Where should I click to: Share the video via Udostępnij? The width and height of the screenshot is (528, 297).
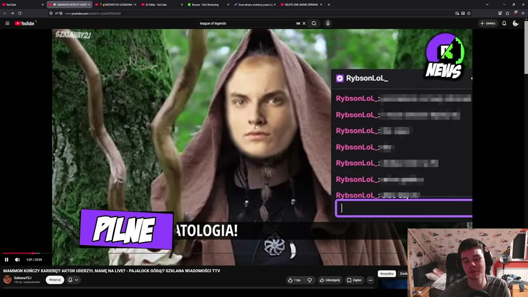point(330,280)
